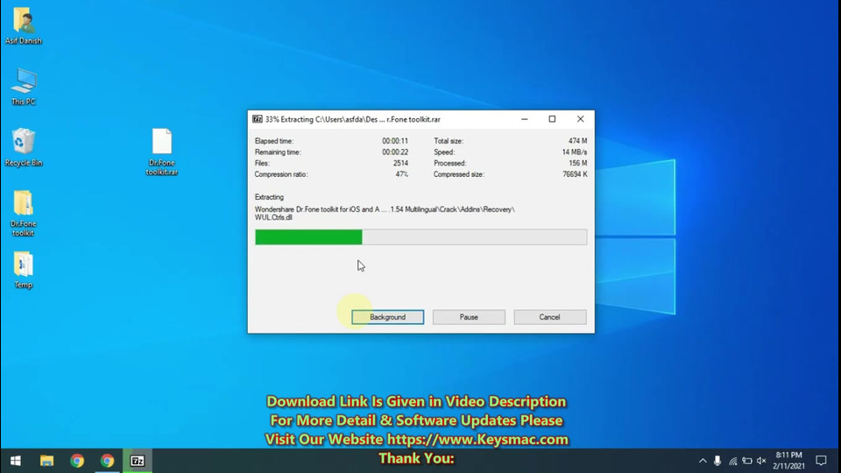Open This PC desktop icon

[x=23, y=86]
